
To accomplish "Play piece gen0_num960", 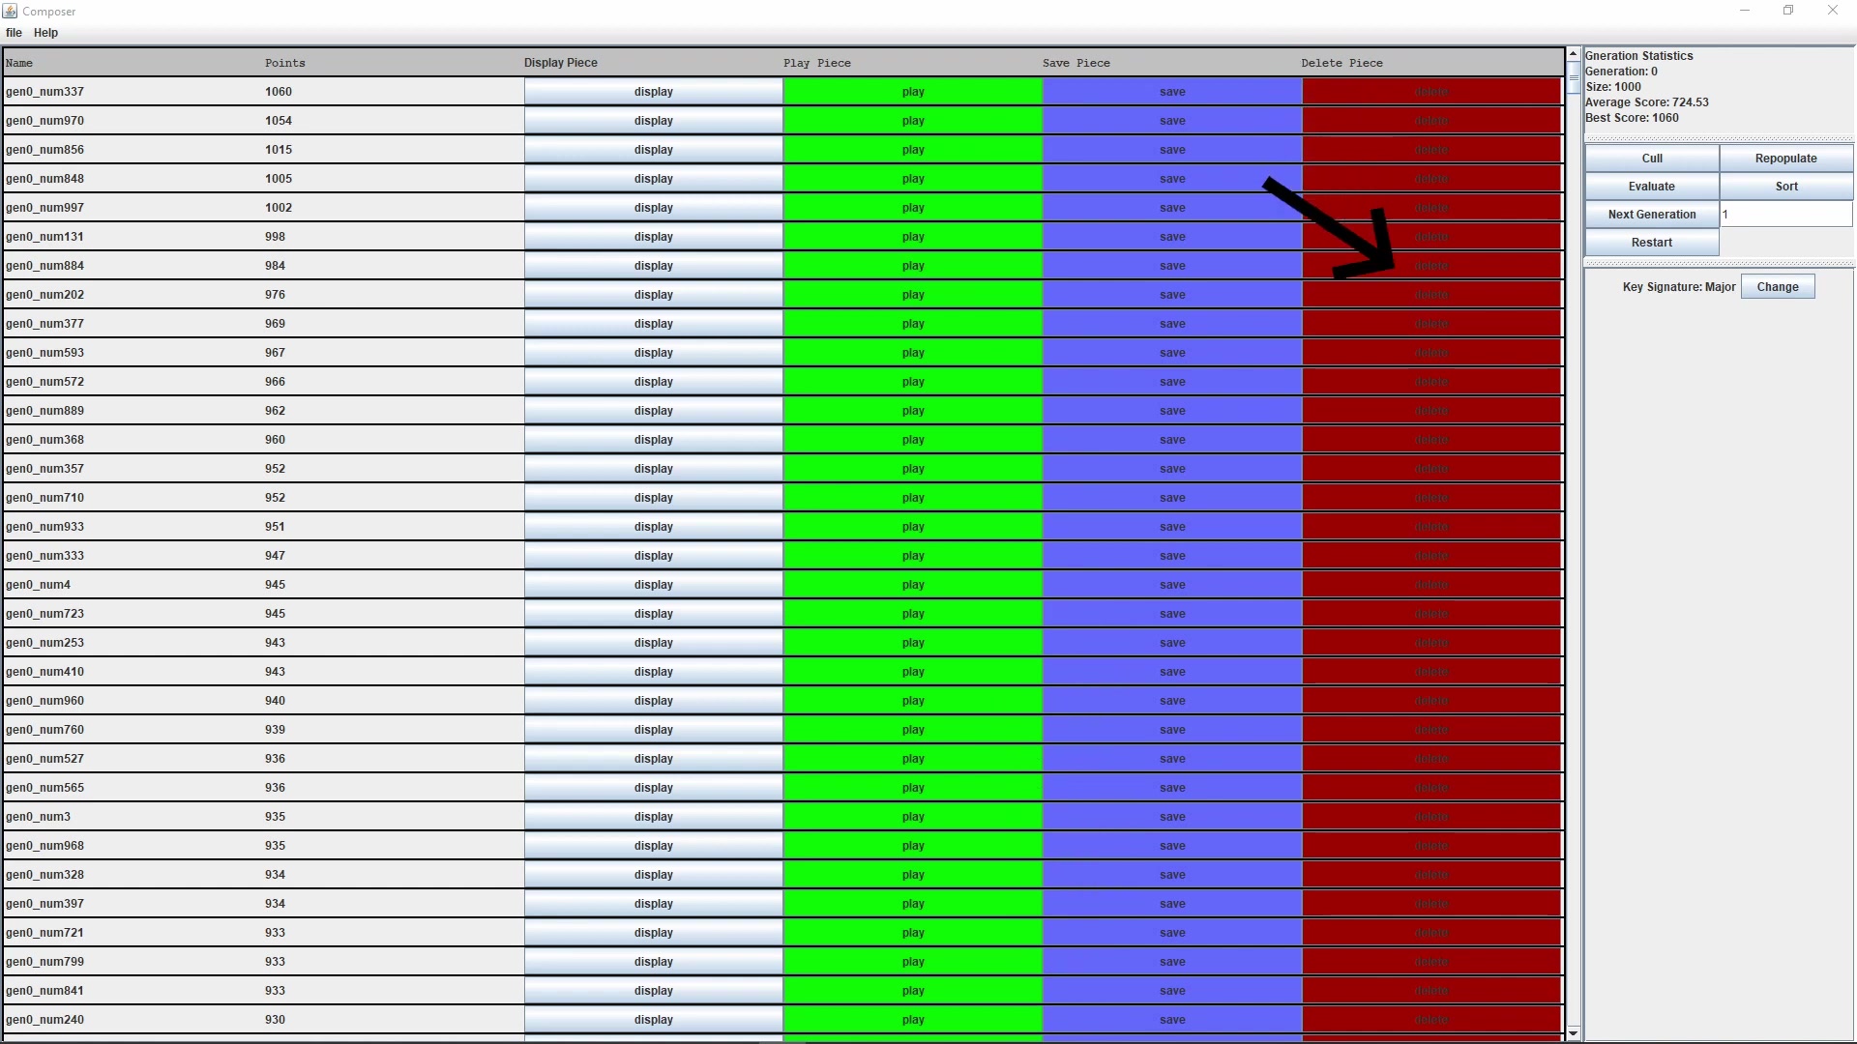I will coord(913,701).
